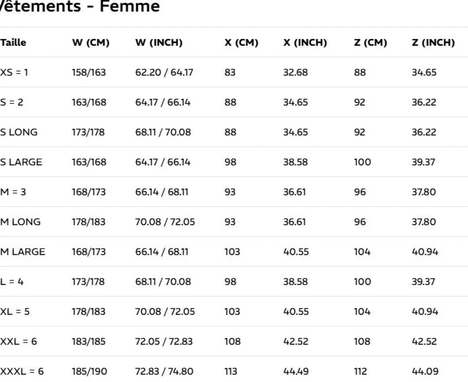
Task: Select the XL = 5 row label
Action: pyautogui.click(x=15, y=312)
